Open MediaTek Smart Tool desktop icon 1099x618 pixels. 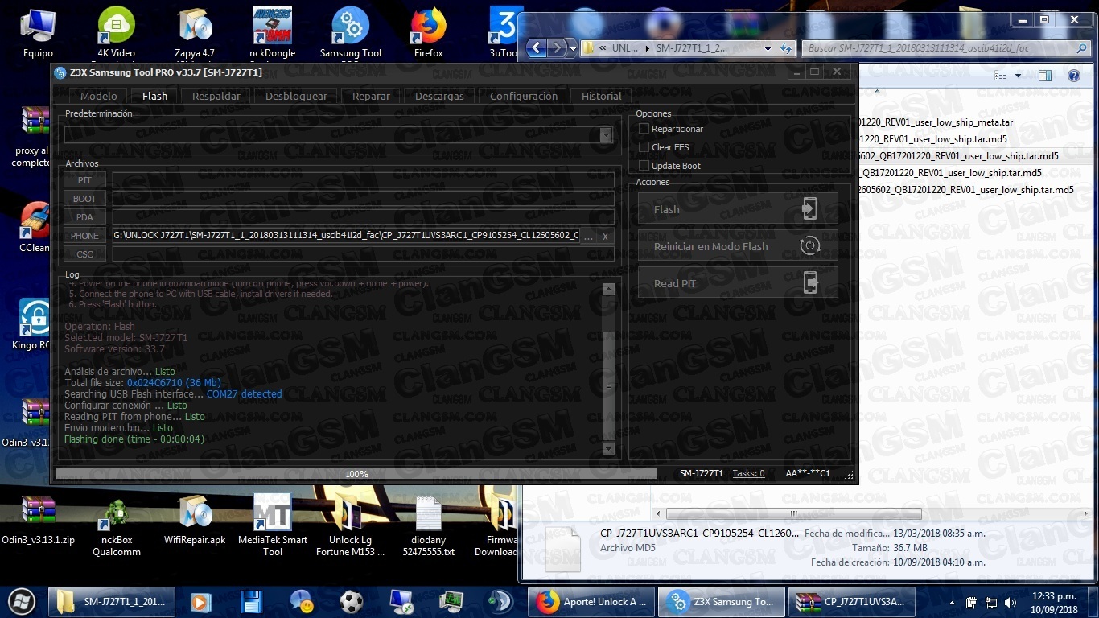273,525
